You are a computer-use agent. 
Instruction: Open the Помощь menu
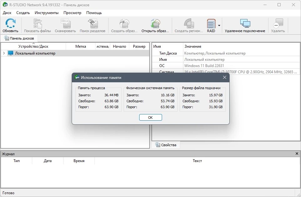pyautogui.click(x=94, y=13)
